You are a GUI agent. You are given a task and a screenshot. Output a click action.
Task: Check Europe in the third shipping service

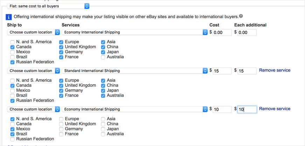tap(61, 119)
